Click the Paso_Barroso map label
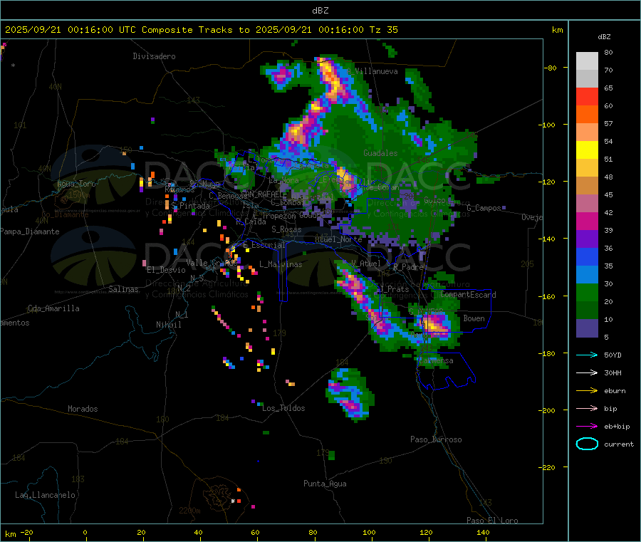The height and width of the screenshot is (542, 641). pos(436,439)
